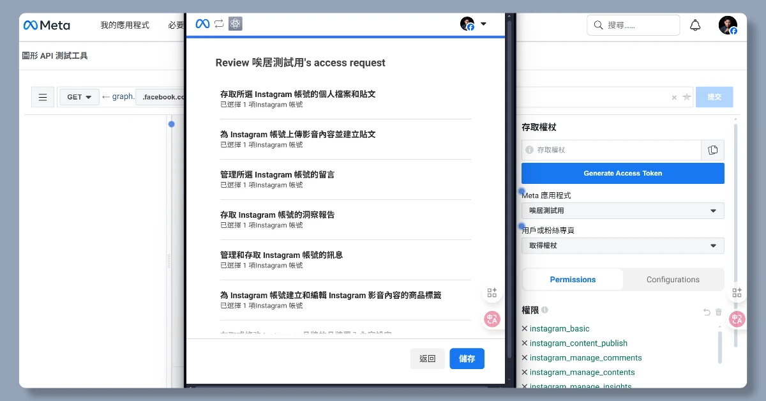Screen dimensions: 766x401
Task: Click the 儲存 save button
Action: 467,359
